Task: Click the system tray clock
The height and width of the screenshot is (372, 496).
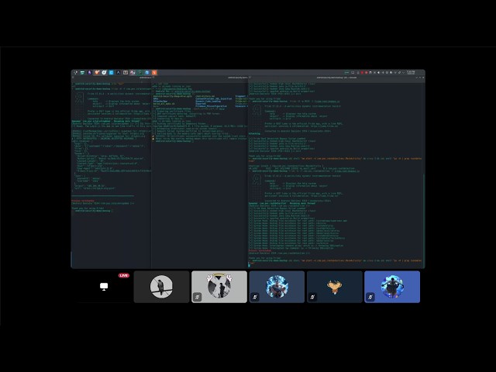Action: coord(411,73)
